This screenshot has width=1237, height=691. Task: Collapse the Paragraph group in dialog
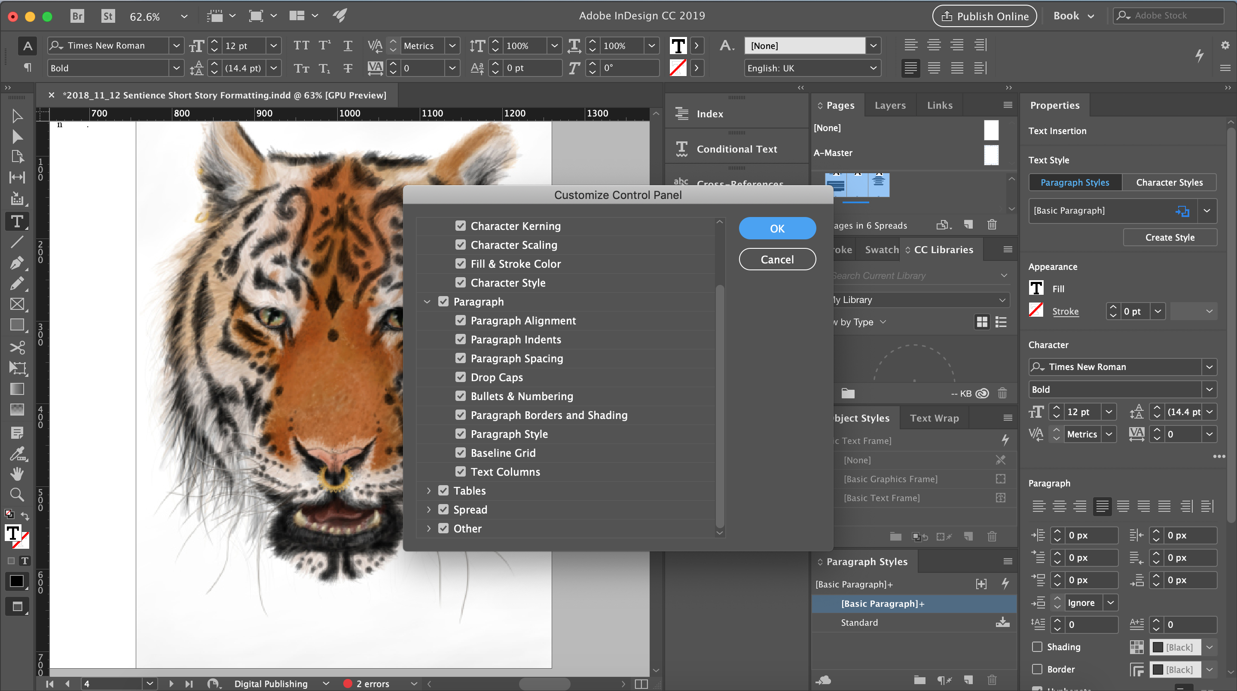tap(427, 302)
